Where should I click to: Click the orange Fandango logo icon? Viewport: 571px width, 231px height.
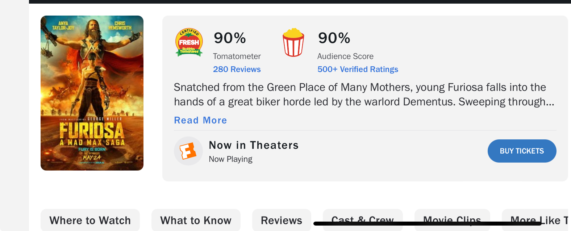point(188,151)
